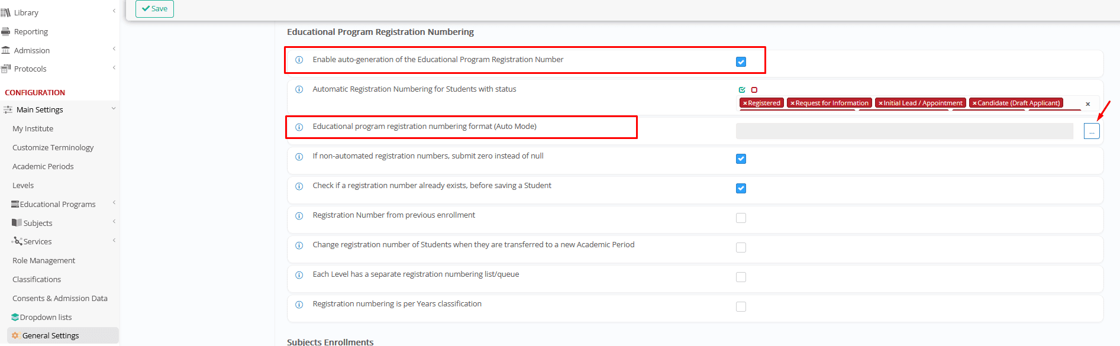The height and width of the screenshot is (346, 1120).
Task: Save the configuration changes
Action: tap(154, 9)
